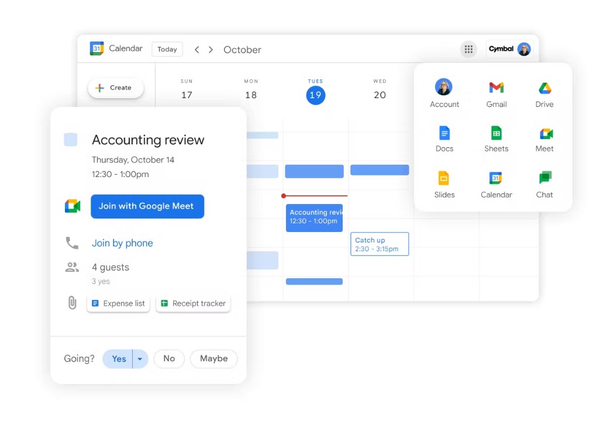Viewport: 590px width, 422px height.
Task: Open the Google apps grid launcher
Action: click(468, 49)
